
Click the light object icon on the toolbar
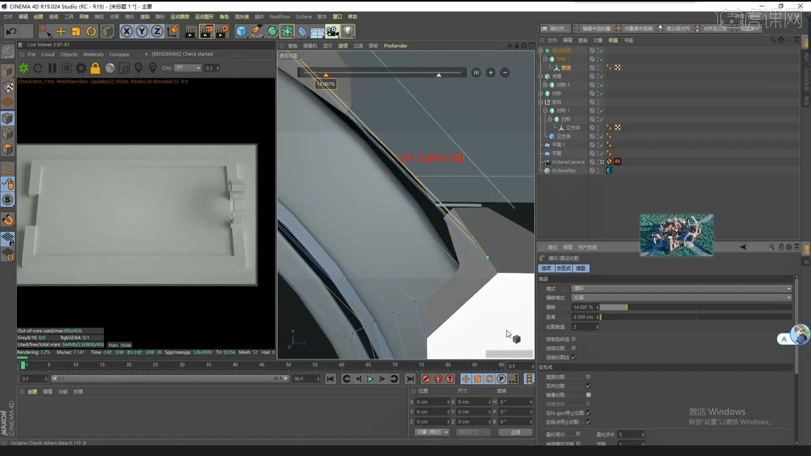click(x=348, y=31)
